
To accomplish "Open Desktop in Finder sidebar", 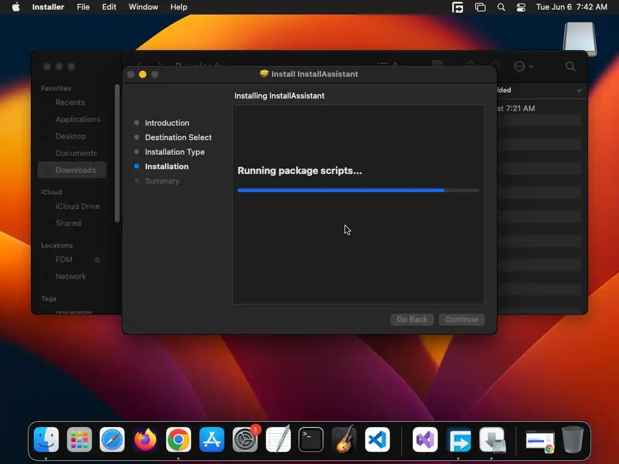I will click(70, 136).
